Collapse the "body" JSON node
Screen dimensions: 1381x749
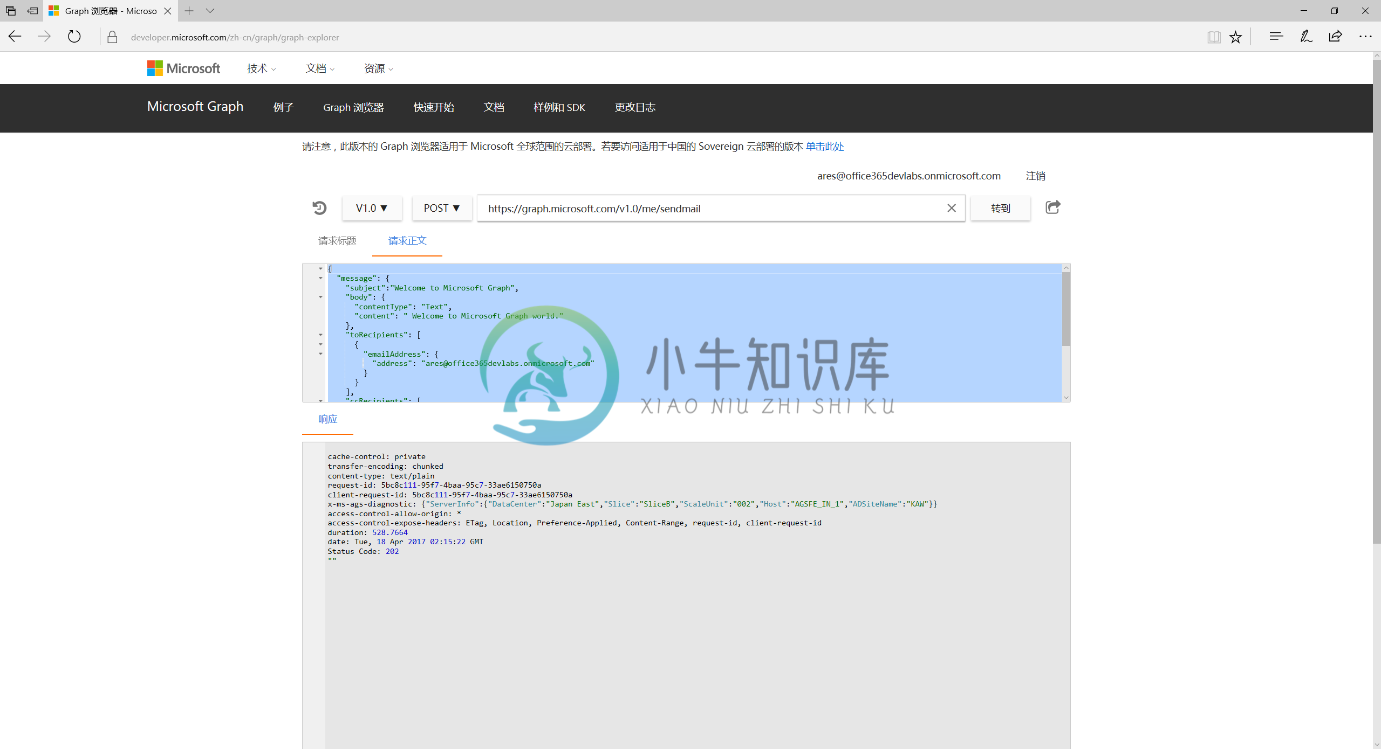(x=320, y=297)
